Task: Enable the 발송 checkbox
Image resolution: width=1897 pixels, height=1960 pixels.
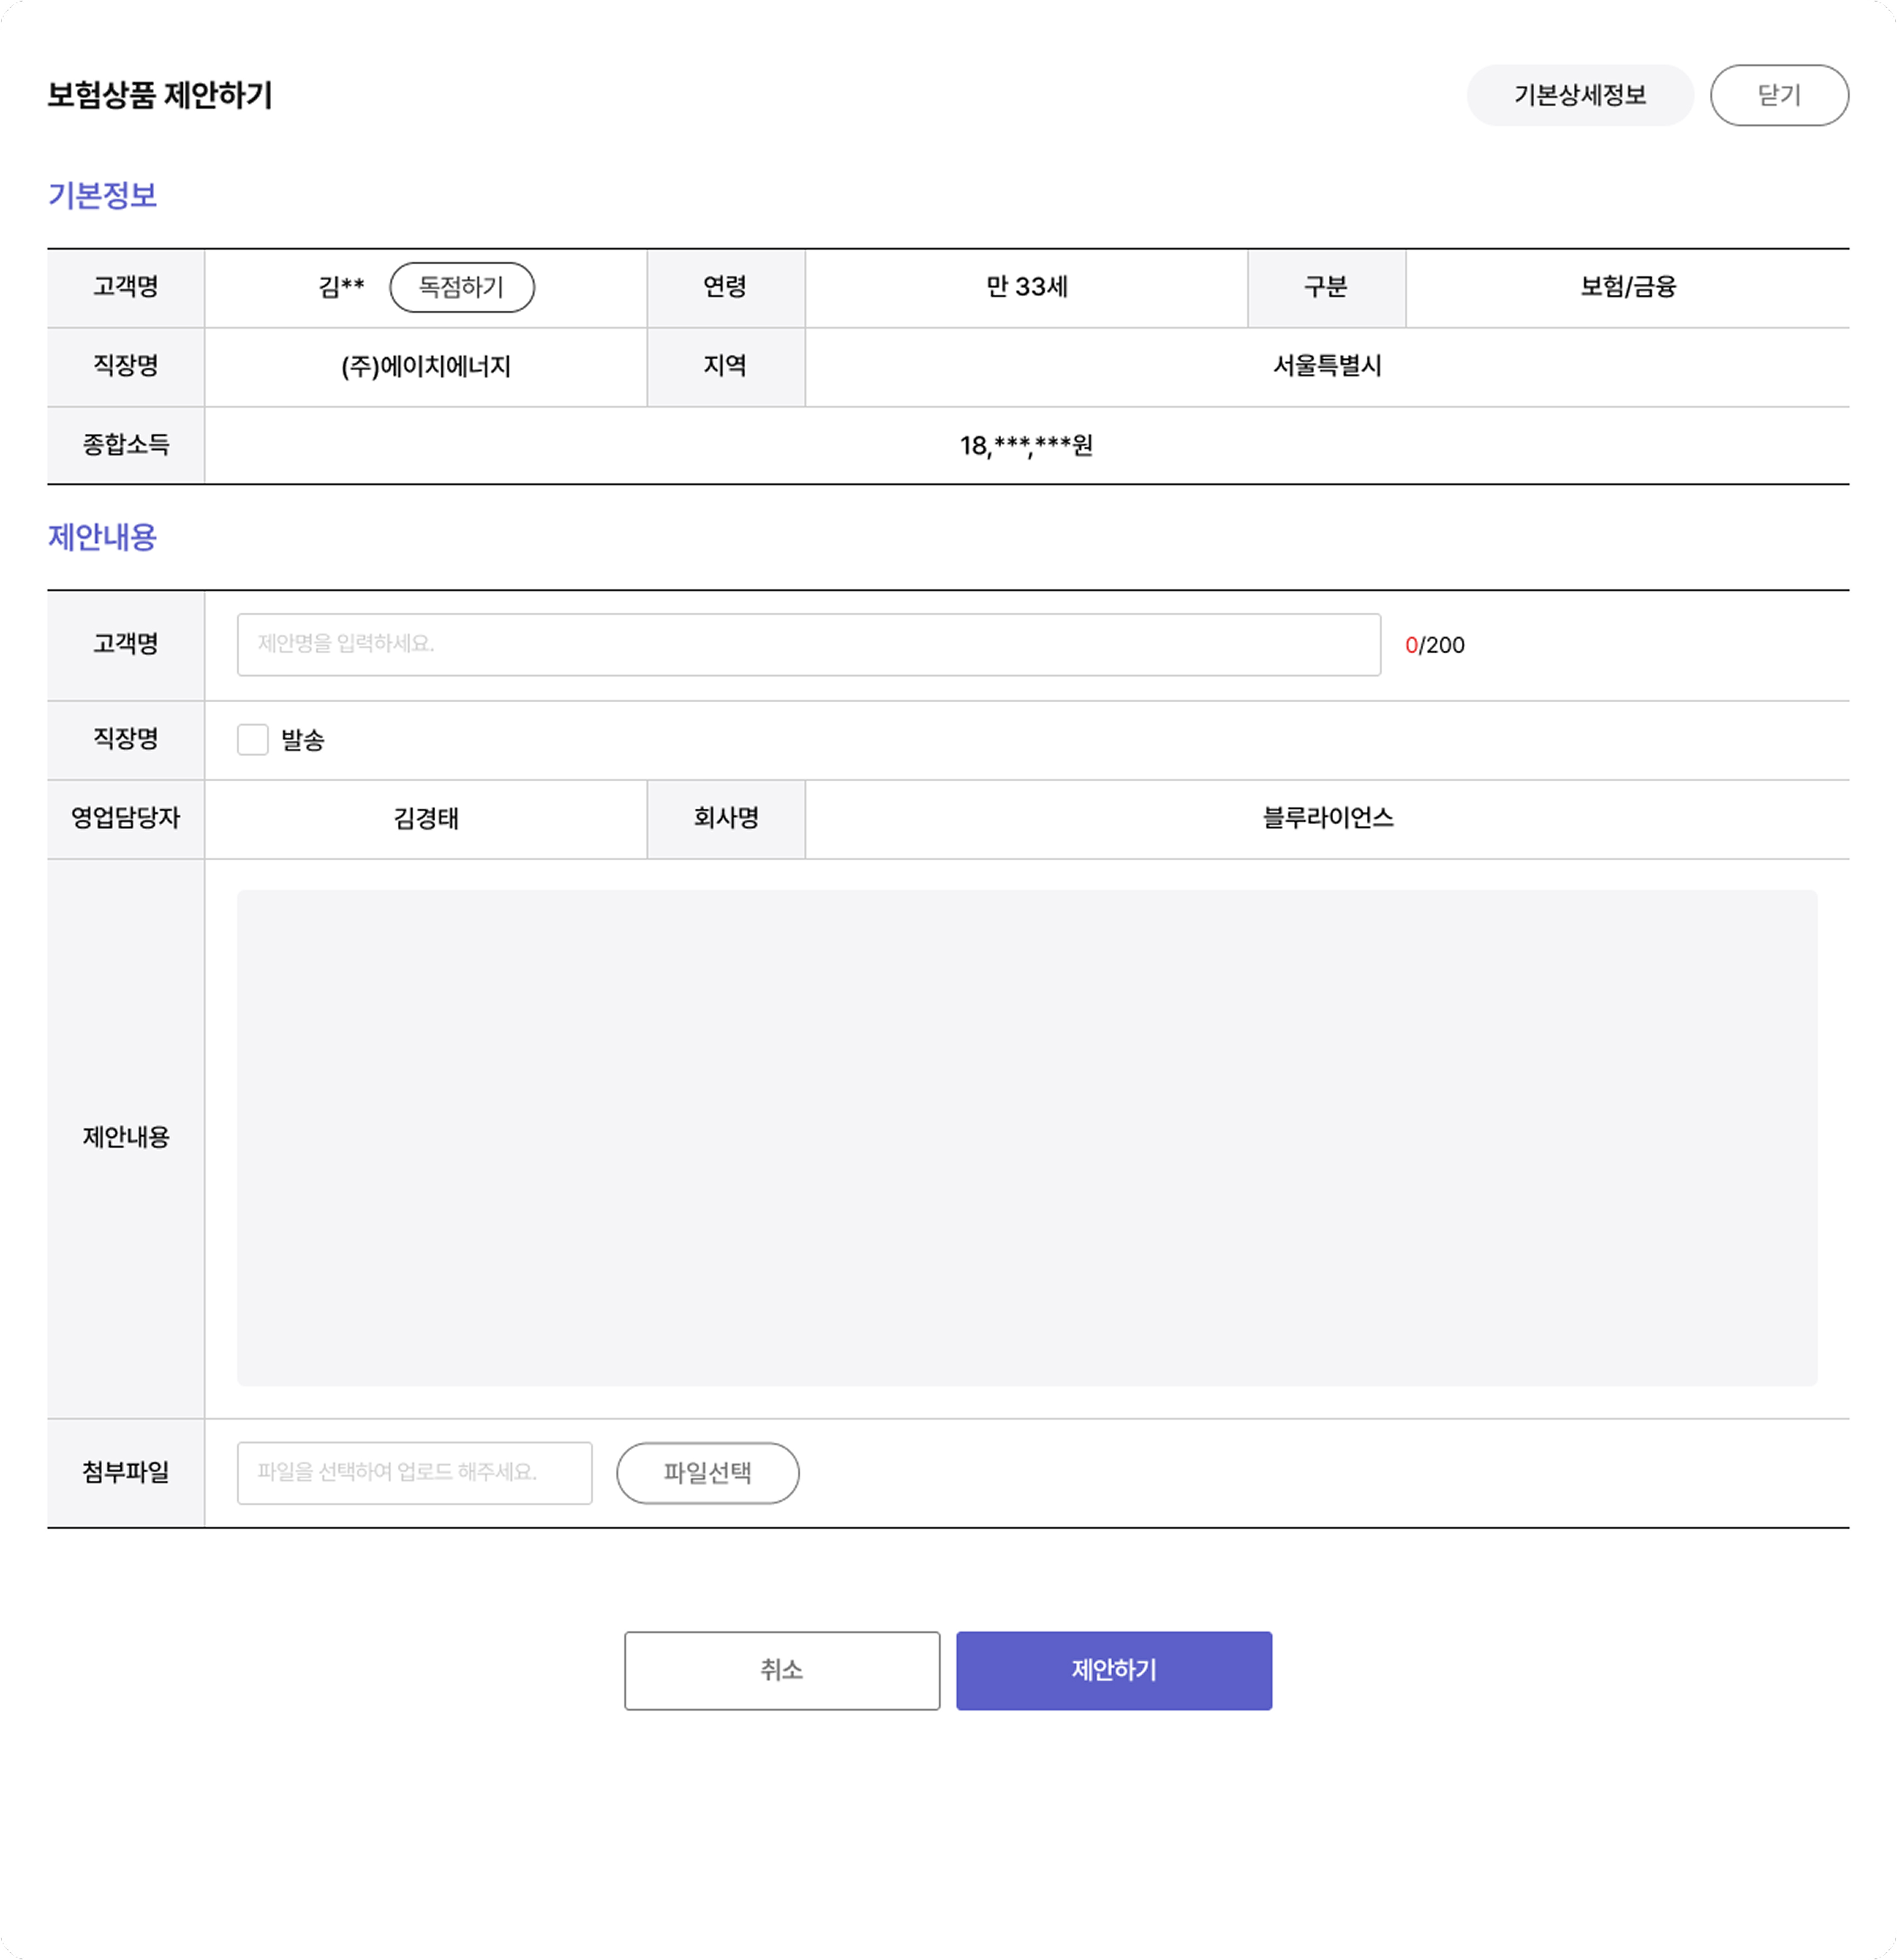Action: [x=253, y=739]
